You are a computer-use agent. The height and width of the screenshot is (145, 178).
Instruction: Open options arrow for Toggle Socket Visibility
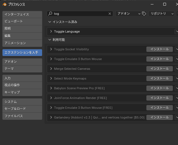click(x=176, y=49)
